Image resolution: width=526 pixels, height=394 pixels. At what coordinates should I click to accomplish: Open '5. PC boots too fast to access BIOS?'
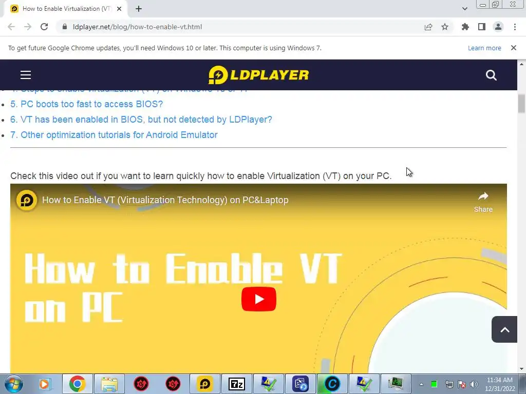pos(86,104)
